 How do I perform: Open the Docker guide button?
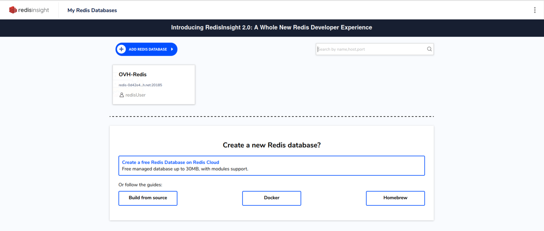tap(272, 198)
